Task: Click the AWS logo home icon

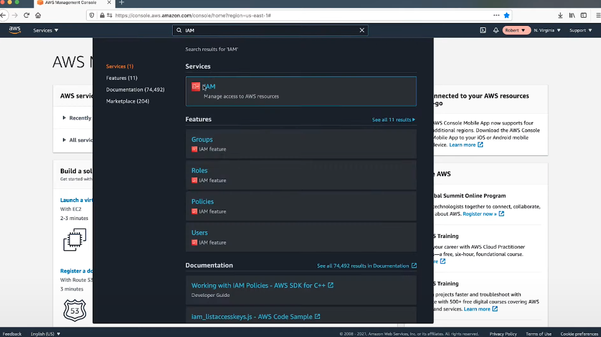Action: (15, 30)
